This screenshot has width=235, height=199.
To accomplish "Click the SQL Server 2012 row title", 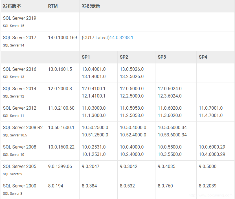I will coord(20,108).
